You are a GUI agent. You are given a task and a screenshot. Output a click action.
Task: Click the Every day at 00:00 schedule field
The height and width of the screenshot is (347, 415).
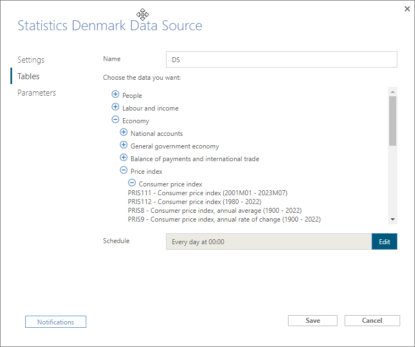click(269, 241)
